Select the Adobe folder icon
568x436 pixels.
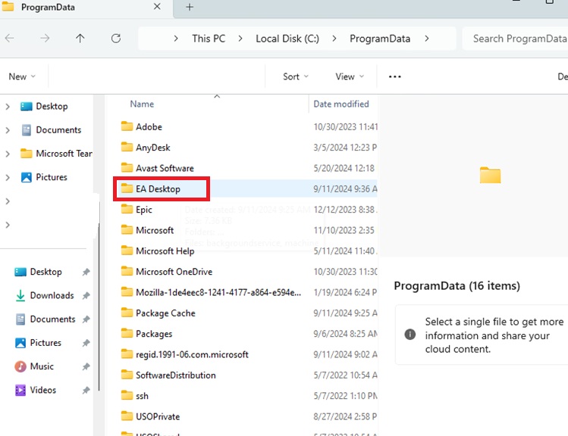[x=127, y=126]
